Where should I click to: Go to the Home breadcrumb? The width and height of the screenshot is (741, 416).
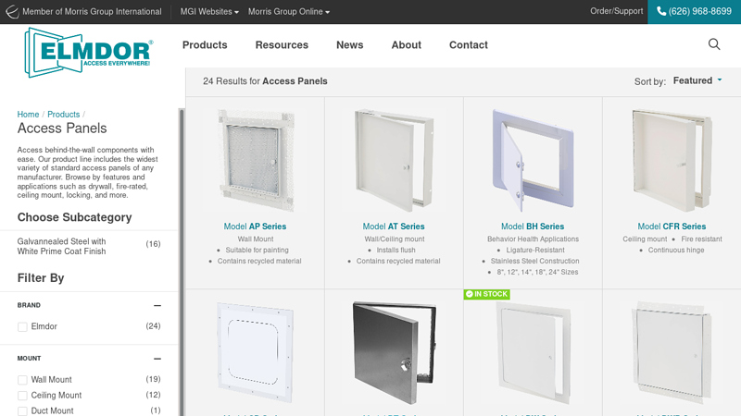pyautogui.click(x=28, y=114)
